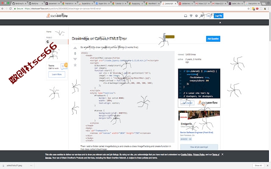Click the HTML code block in the question
The image size is (271, 169).
(x=127, y=97)
